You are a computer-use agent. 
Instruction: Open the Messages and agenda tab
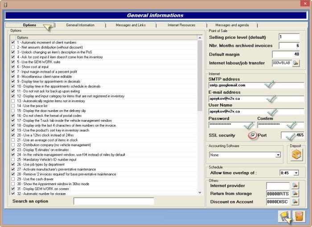pyautogui.click(x=232, y=25)
